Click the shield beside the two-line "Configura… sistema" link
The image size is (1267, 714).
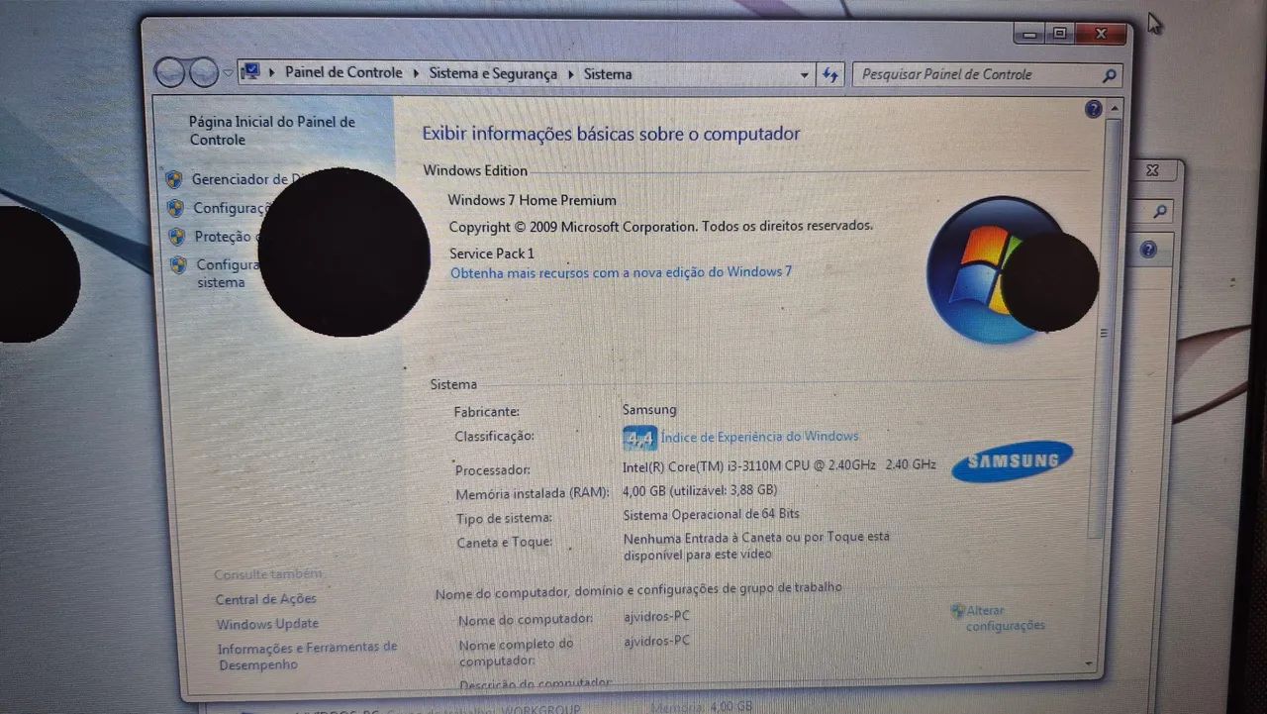point(179,265)
